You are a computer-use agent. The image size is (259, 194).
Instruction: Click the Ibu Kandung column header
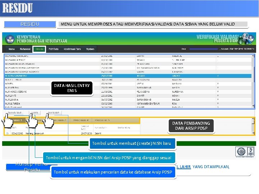tap(124, 128)
